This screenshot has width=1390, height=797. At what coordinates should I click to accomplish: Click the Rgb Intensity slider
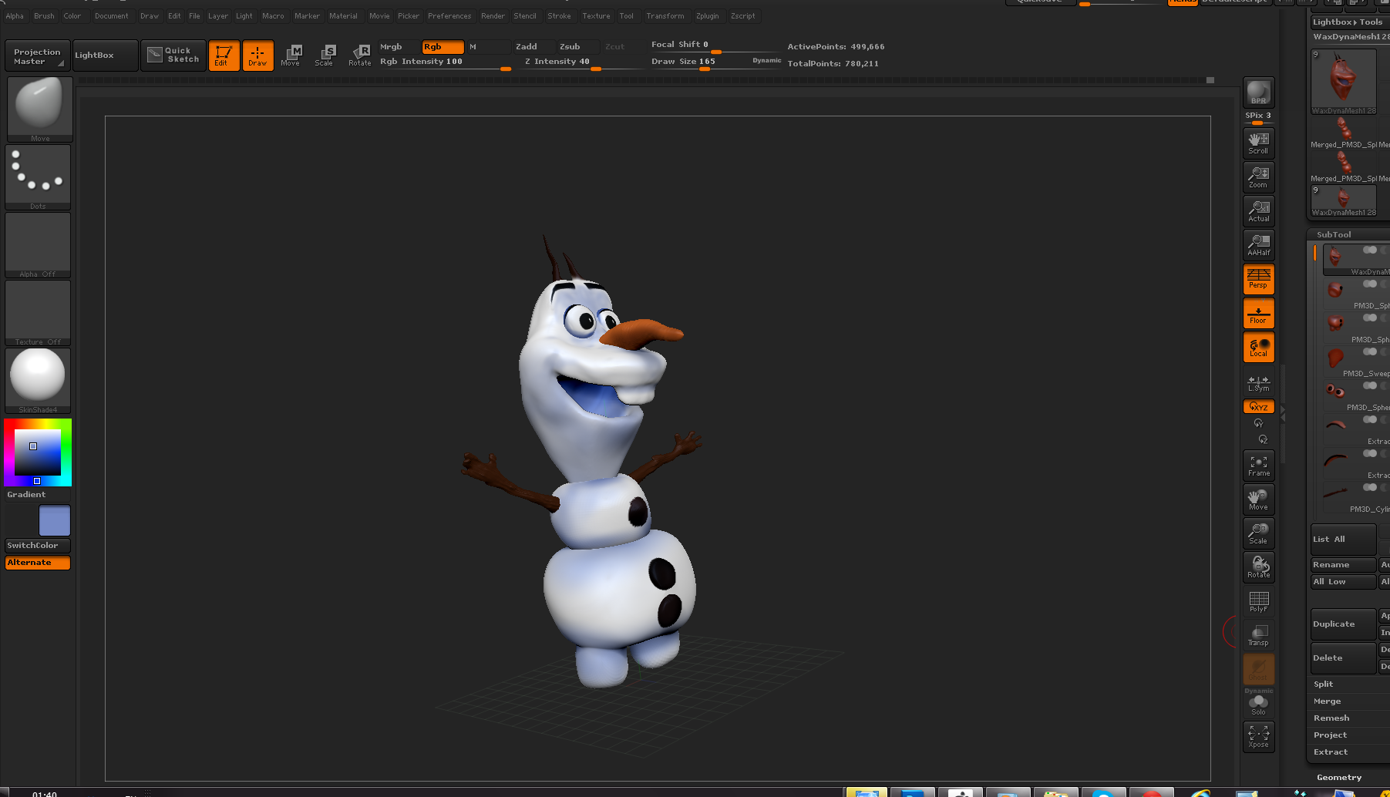coord(445,62)
